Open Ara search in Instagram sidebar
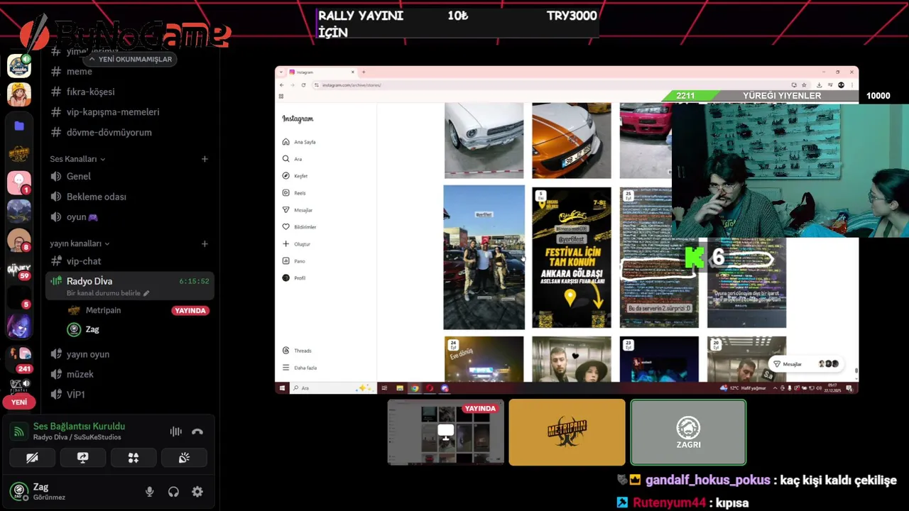The height and width of the screenshot is (511, 909). [293, 159]
